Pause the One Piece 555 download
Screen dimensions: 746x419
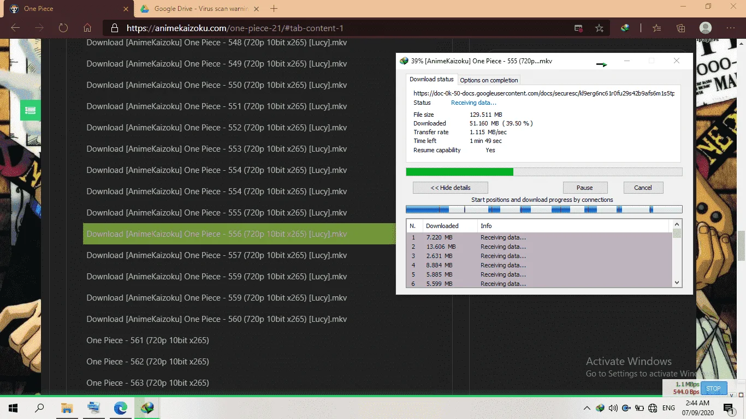pyautogui.click(x=585, y=188)
